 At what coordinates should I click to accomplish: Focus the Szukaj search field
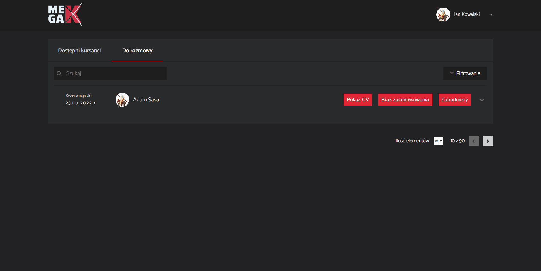click(x=115, y=73)
